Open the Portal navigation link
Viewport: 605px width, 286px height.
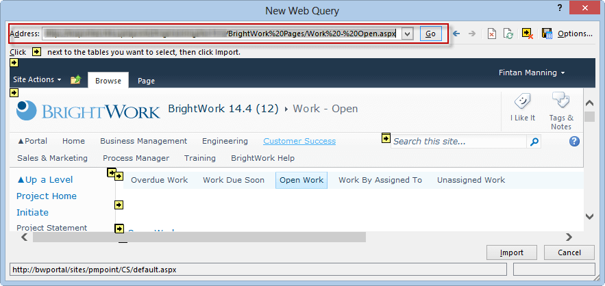(x=32, y=141)
